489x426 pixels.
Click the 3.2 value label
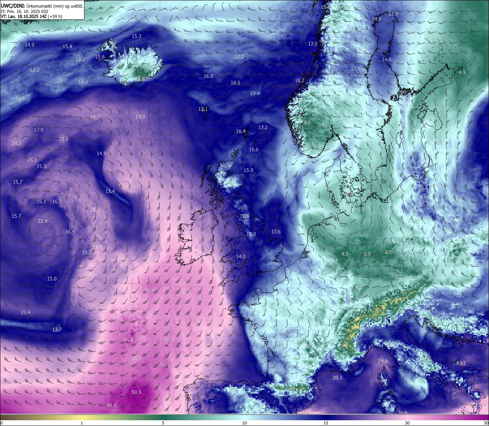tap(388, 252)
